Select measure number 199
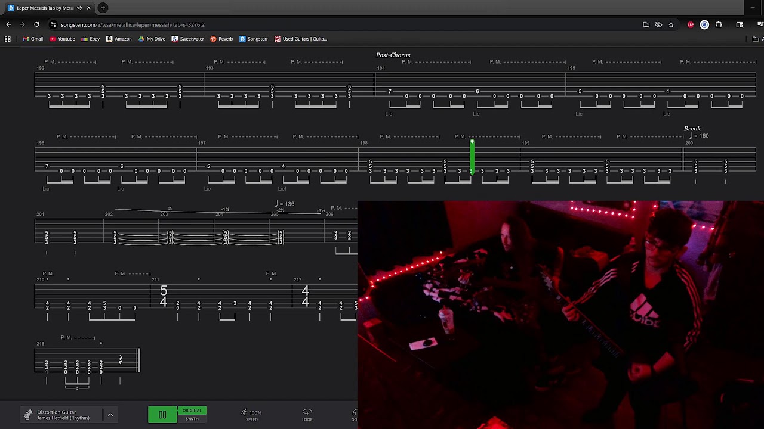Screen dimensions: 764x429 pos(525,143)
